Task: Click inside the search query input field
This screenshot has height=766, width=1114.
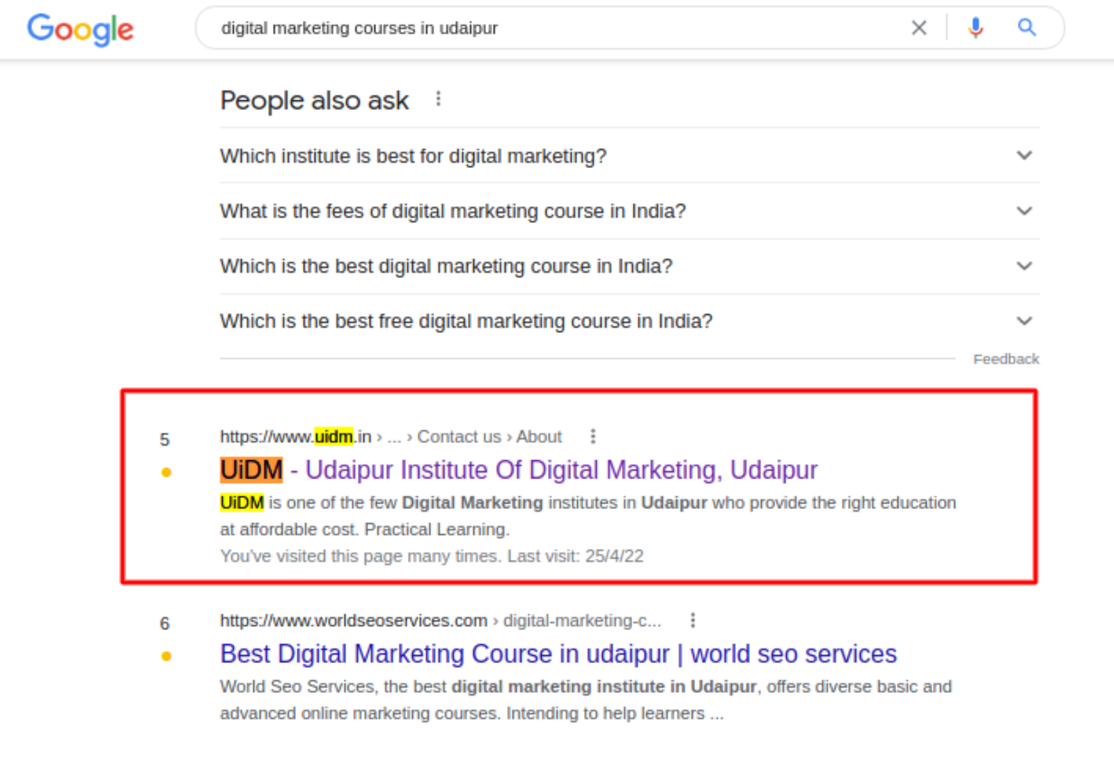Action: 487,28
